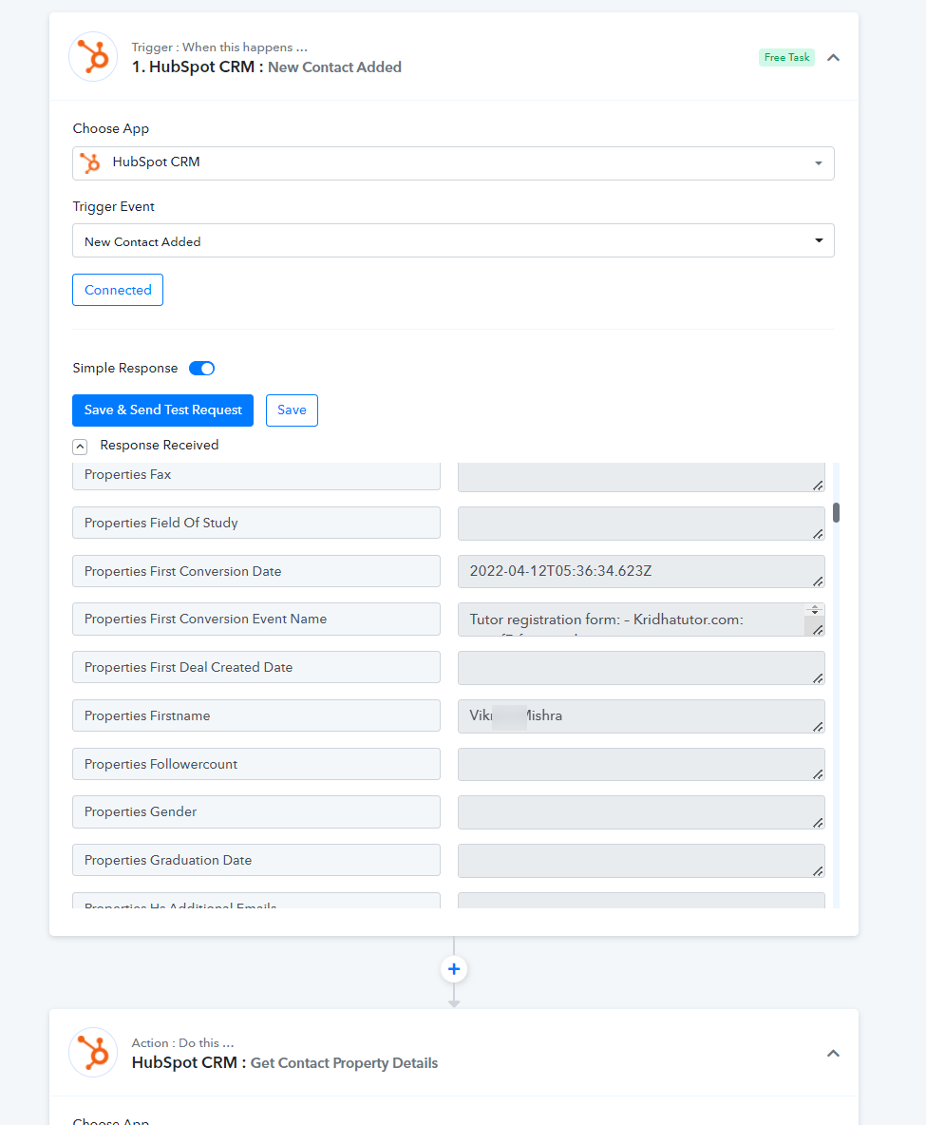Click the Properties Graduation Date label field
This screenshot has height=1125, width=926.
coord(256,860)
